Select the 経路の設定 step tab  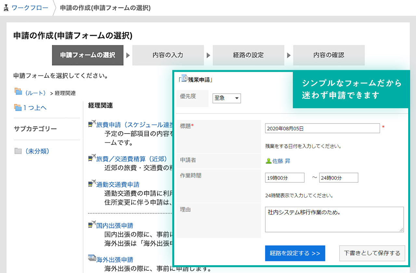[248, 55]
